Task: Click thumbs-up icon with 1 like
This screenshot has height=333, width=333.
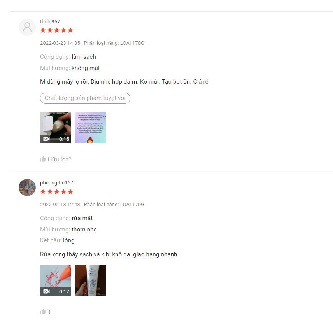Action: [43, 312]
